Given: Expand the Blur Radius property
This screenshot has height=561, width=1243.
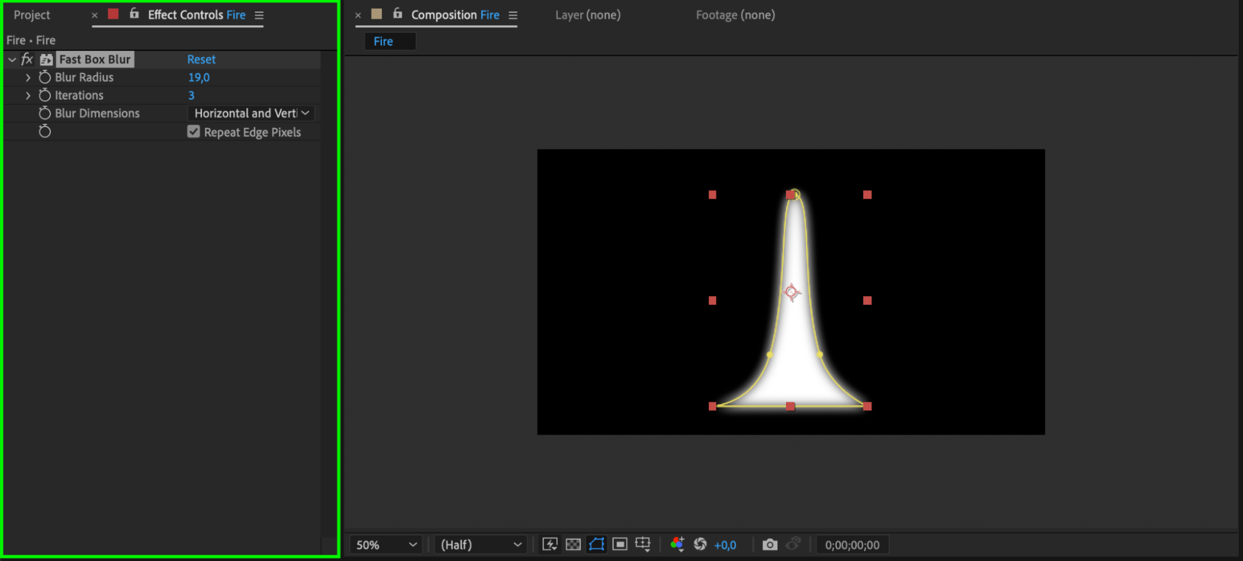Looking at the screenshot, I should click(x=28, y=77).
